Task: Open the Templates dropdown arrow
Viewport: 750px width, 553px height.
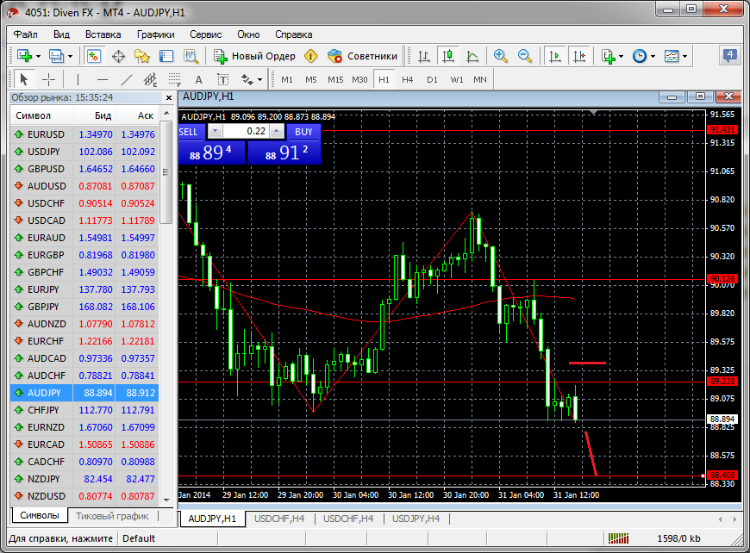Action: [x=685, y=56]
